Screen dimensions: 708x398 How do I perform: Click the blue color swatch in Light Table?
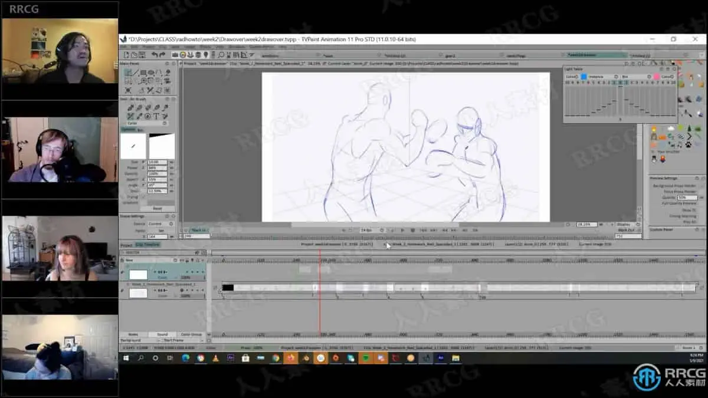pos(584,77)
